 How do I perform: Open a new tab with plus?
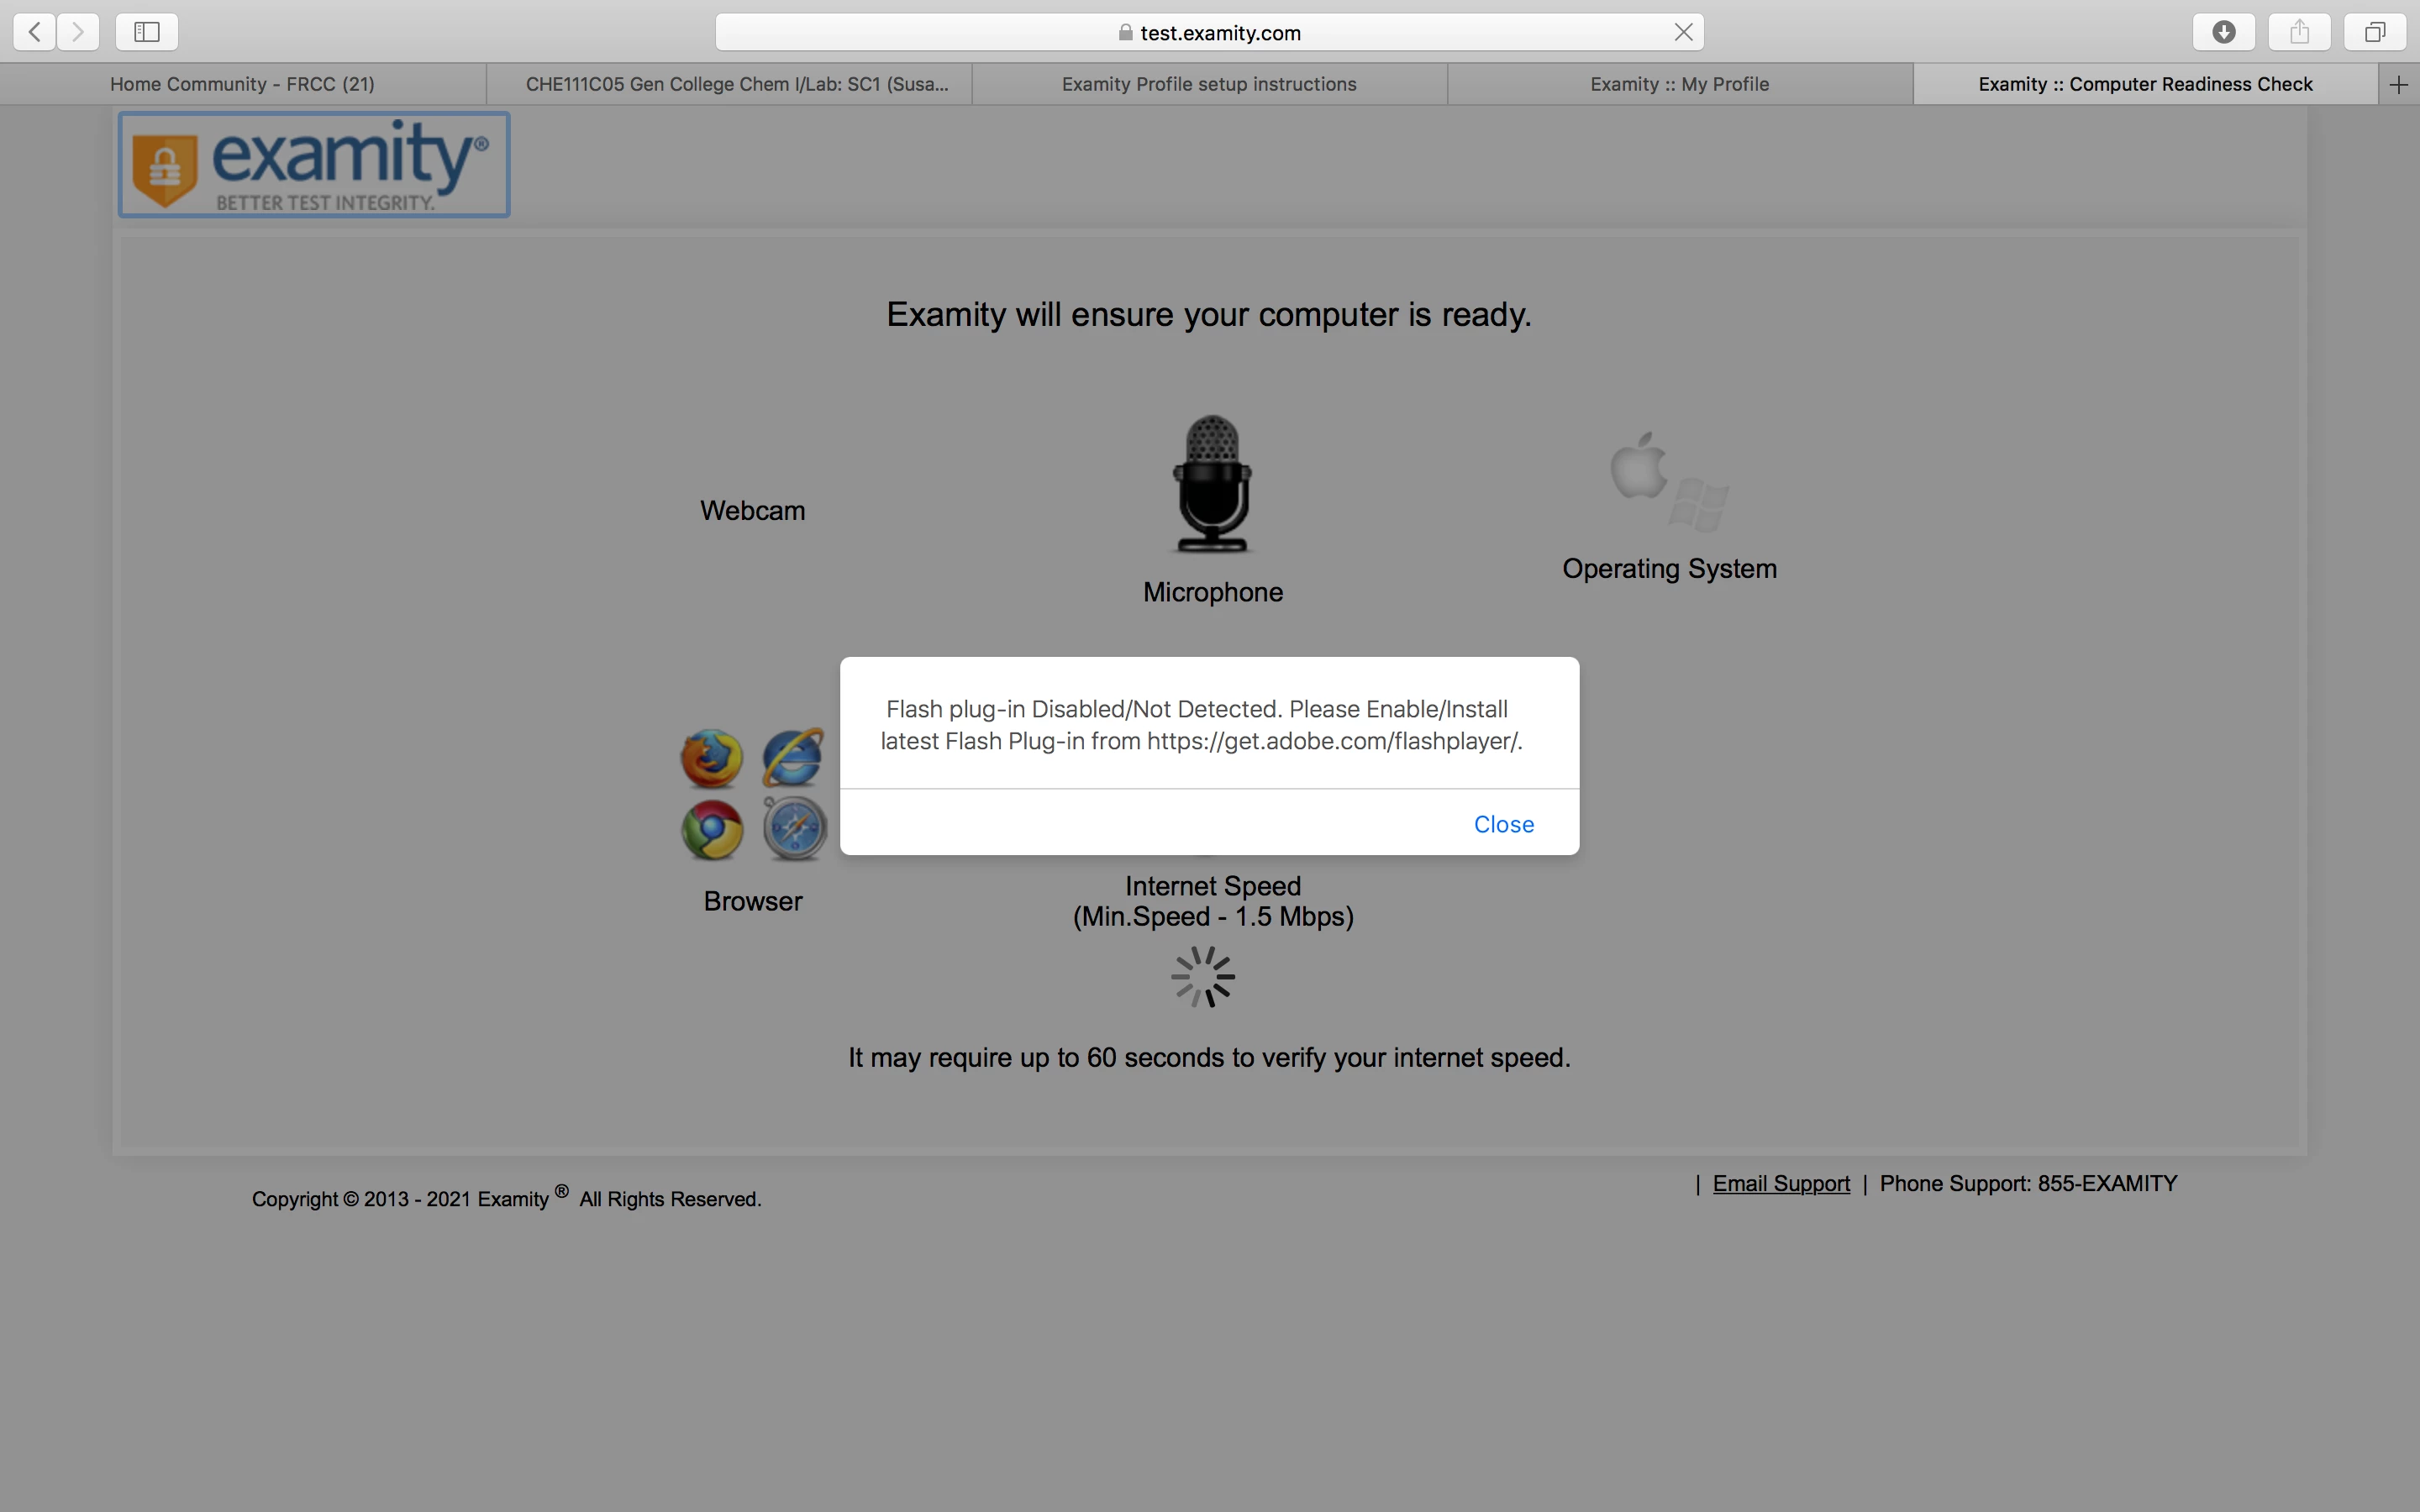(x=2398, y=85)
